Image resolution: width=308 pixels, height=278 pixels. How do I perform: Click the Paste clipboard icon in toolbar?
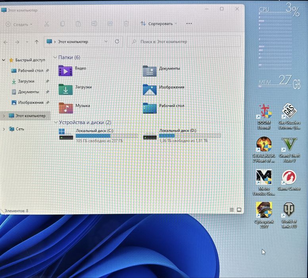(78, 24)
